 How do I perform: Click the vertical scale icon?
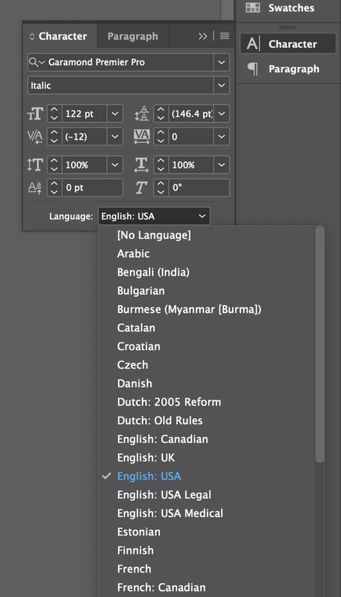[x=35, y=165]
